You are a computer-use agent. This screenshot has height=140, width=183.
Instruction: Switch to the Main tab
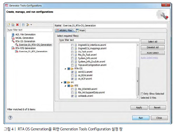(x=81, y=30)
